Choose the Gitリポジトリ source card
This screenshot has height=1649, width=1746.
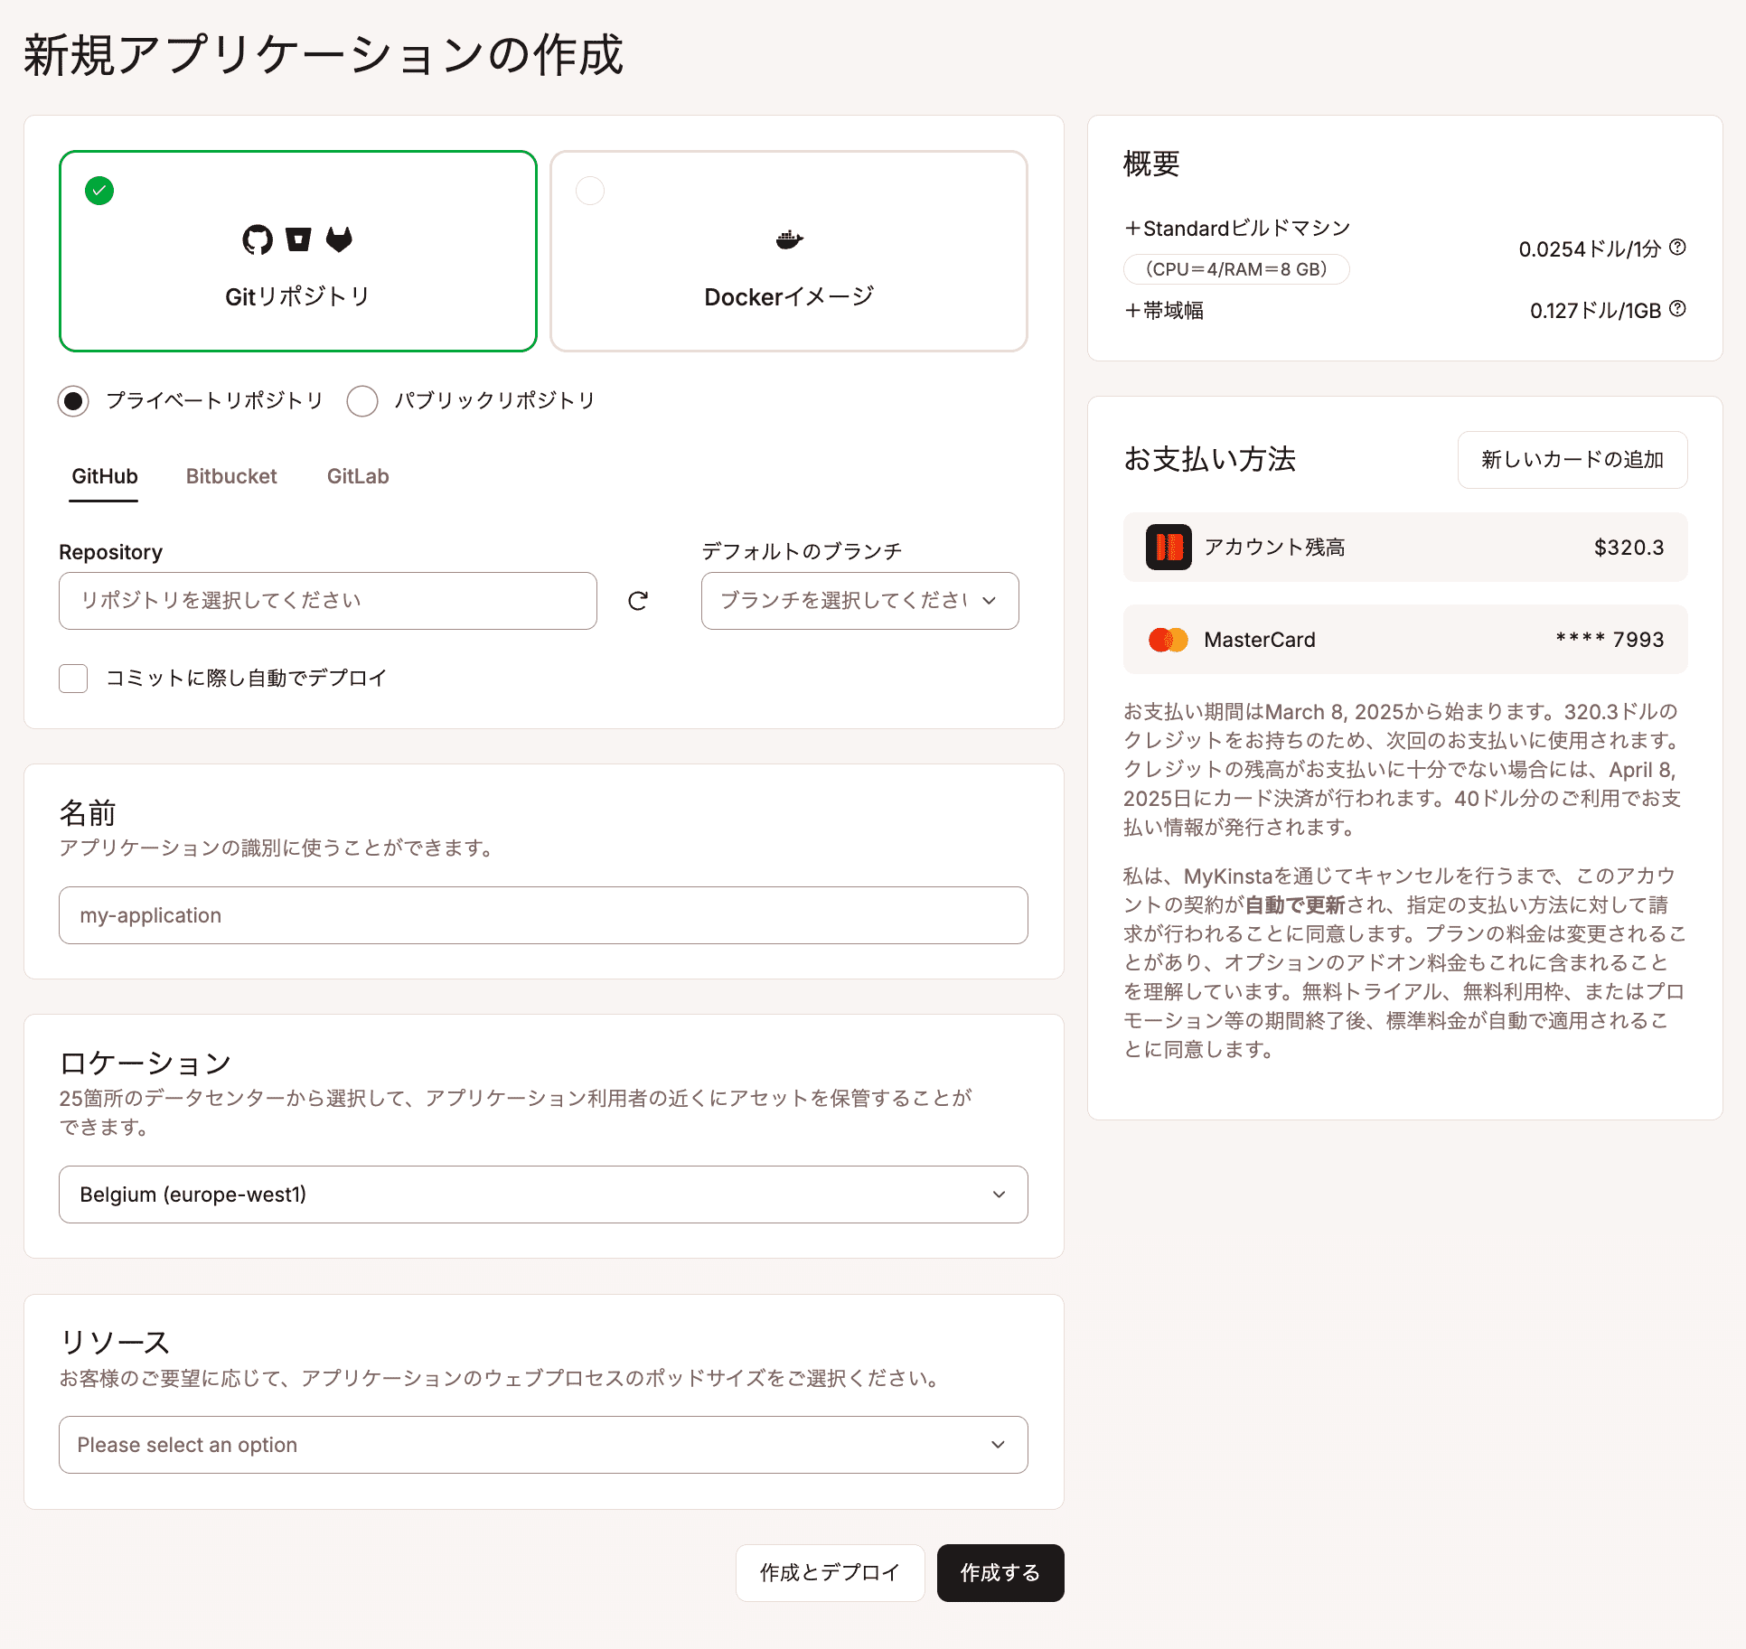(298, 250)
